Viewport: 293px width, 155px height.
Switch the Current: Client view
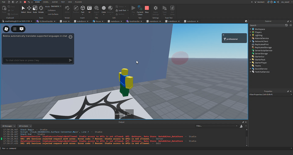140,11
